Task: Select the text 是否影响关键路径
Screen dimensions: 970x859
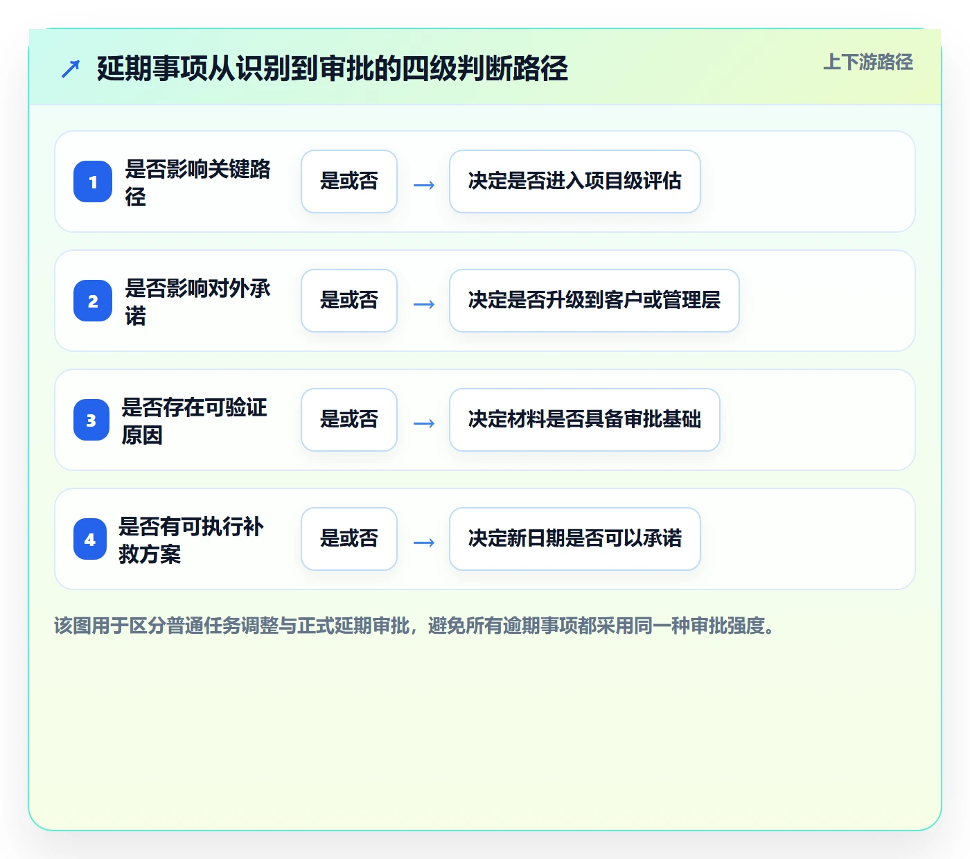Action: (x=198, y=182)
